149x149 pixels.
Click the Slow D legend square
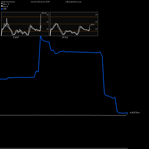(2, 4)
